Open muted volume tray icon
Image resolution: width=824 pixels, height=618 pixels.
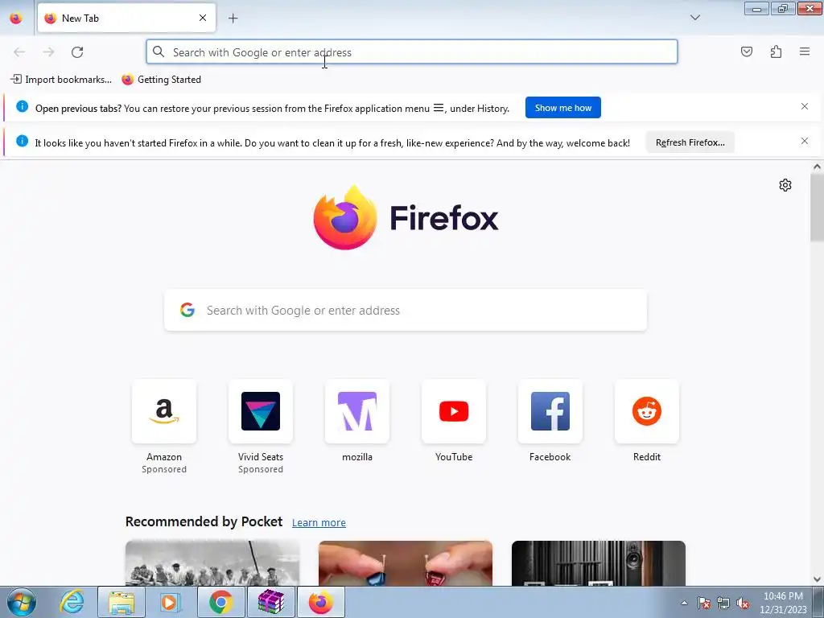click(743, 603)
